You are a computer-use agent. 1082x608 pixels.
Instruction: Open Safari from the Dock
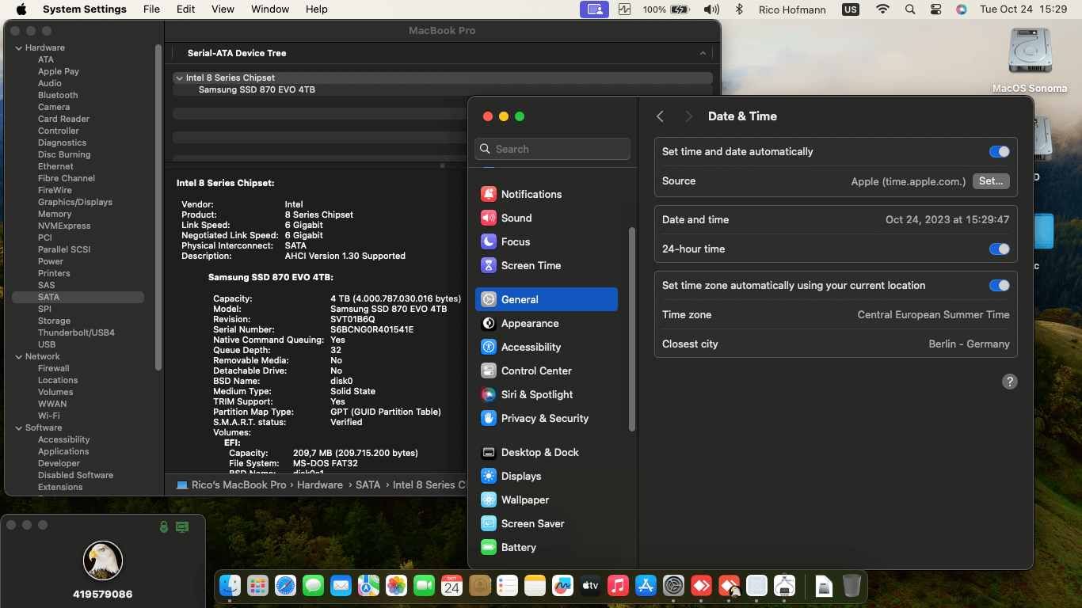(x=285, y=586)
